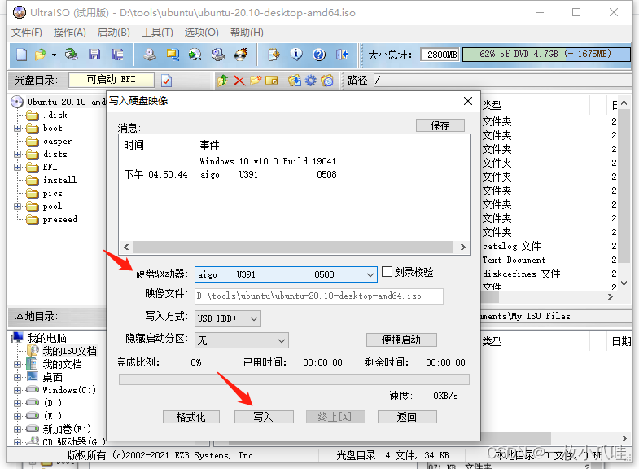639x469 pixels.
Task: Click the blue gear settings icon
Action: pos(310,81)
